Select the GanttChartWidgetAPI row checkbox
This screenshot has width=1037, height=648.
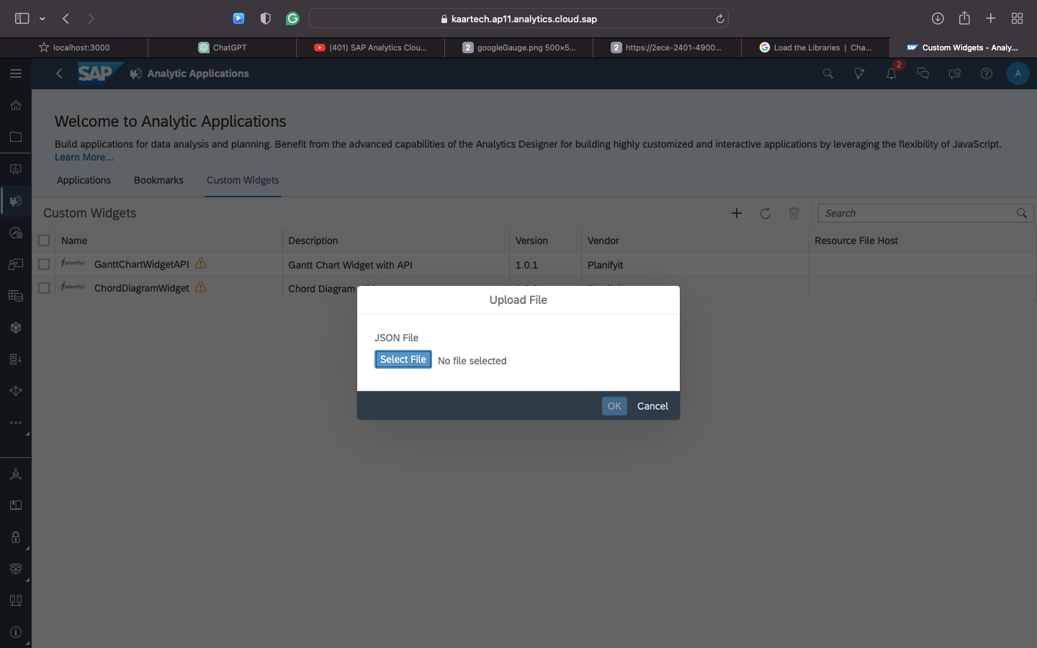click(44, 265)
